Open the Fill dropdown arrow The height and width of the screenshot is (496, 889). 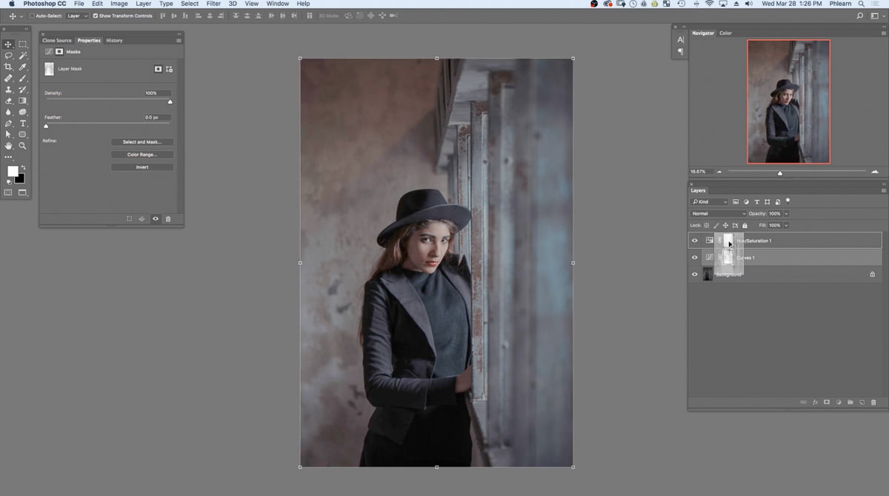point(786,225)
